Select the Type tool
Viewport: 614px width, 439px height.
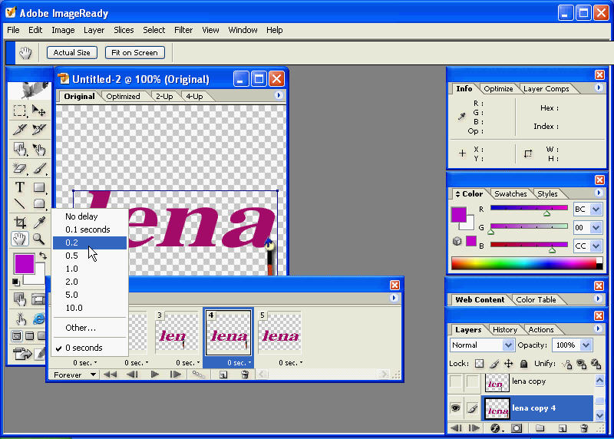point(20,186)
